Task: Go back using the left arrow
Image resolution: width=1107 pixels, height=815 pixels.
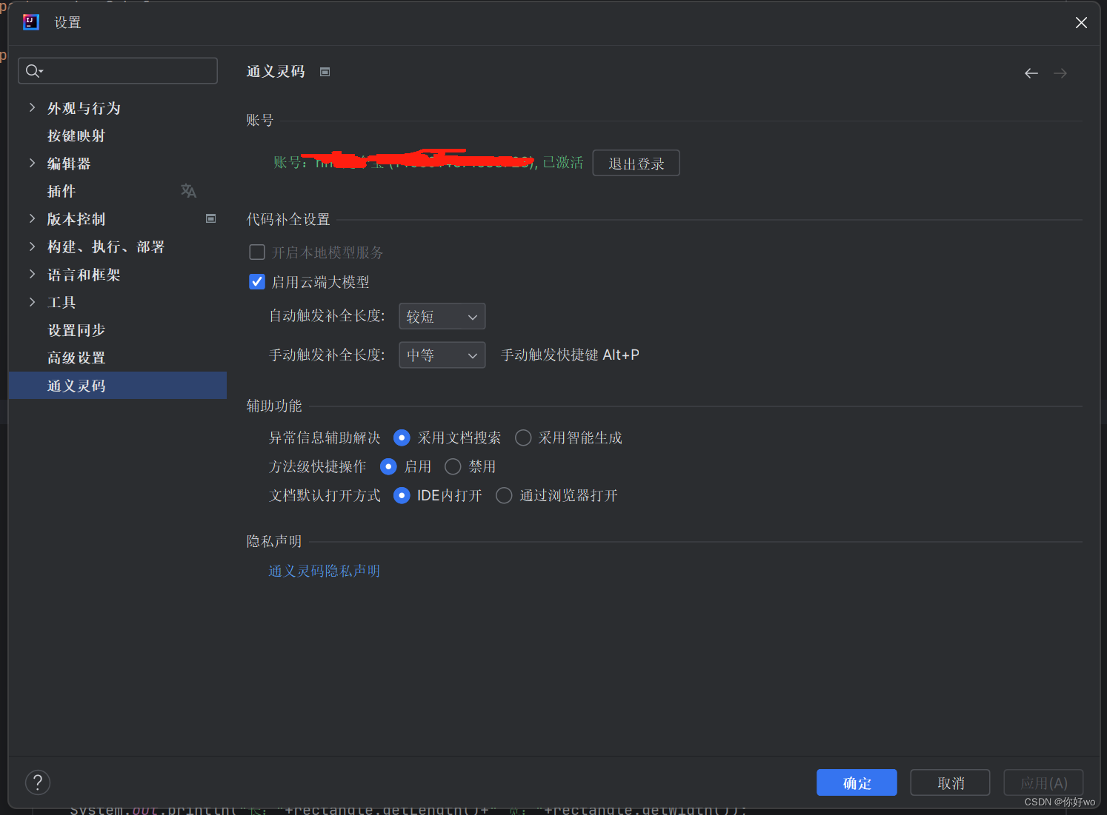Action: point(1031,73)
